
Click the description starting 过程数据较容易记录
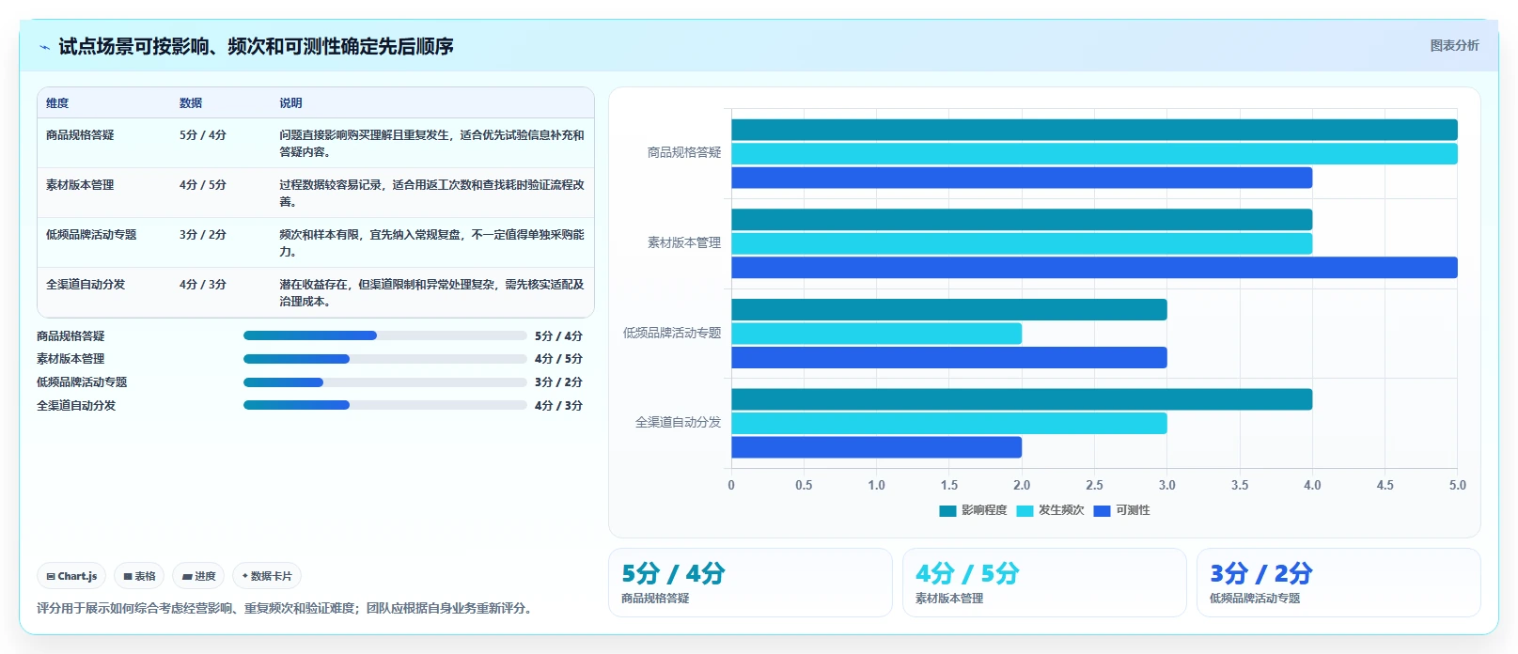(x=431, y=194)
